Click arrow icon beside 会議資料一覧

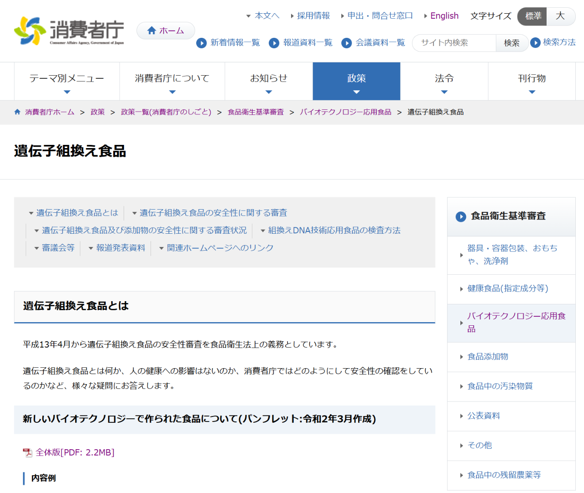[x=346, y=43]
